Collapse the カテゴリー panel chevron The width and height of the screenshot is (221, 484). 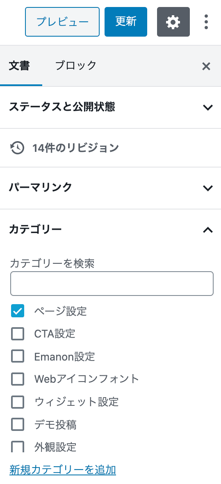(208, 230)
